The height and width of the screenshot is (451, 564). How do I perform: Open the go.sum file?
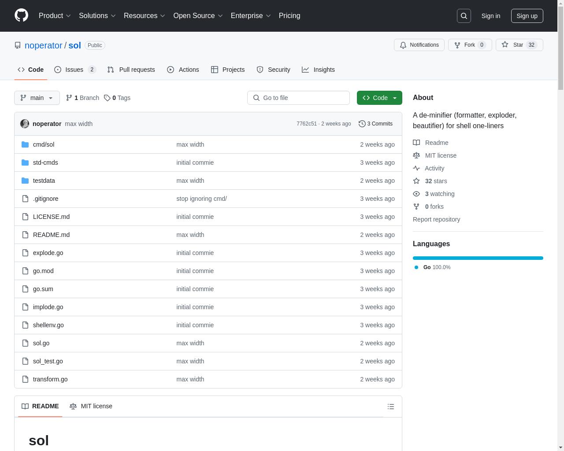(43, 289)
